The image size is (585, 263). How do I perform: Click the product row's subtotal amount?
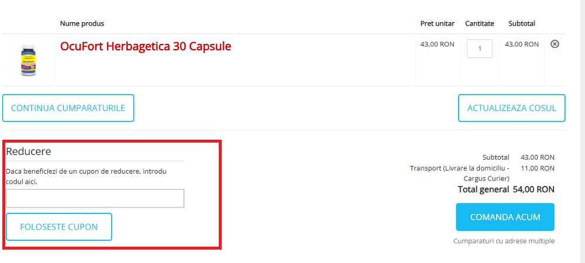[522, 44]
